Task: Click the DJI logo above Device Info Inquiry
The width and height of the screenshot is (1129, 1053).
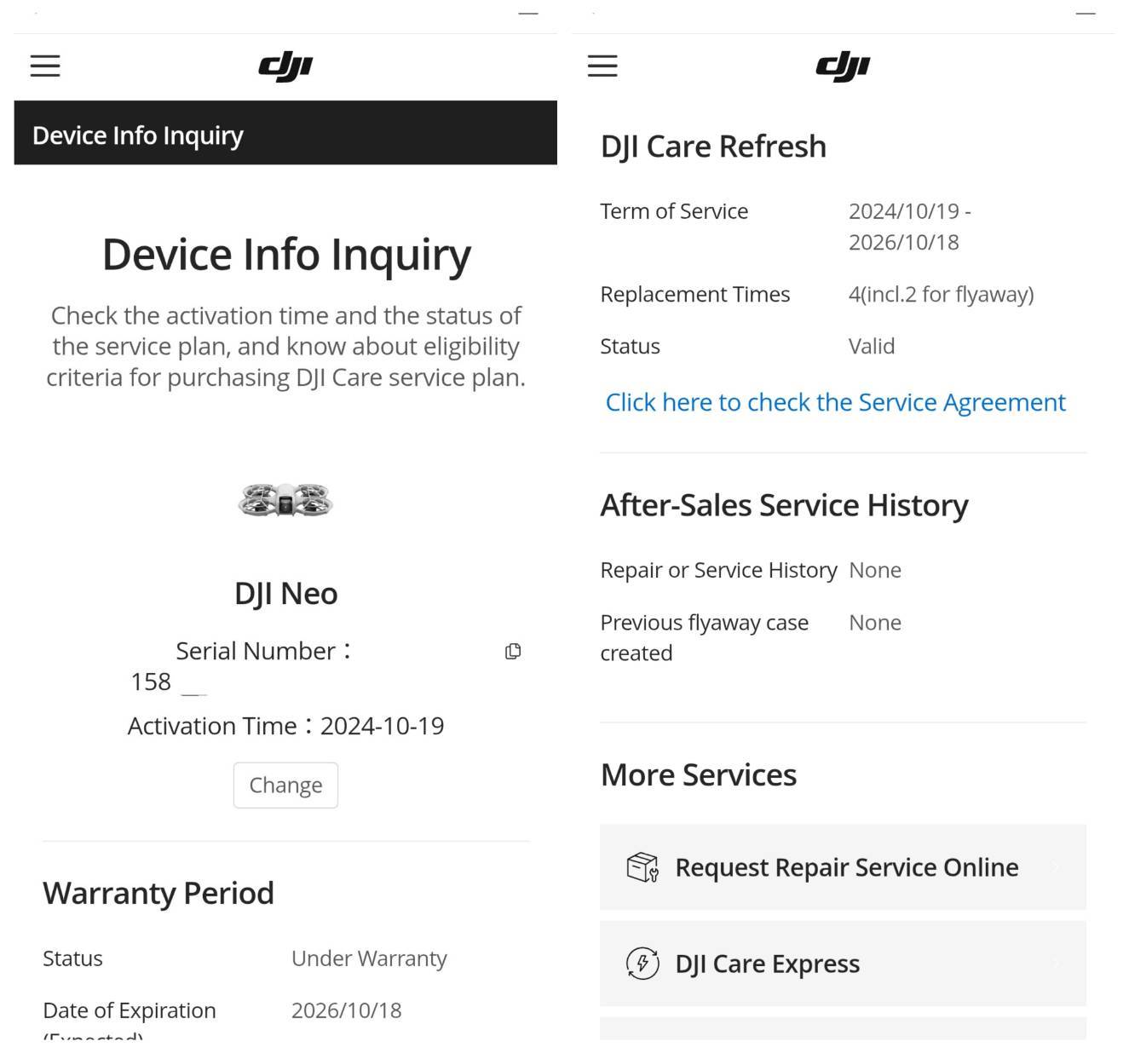Action: coord(285,66)
